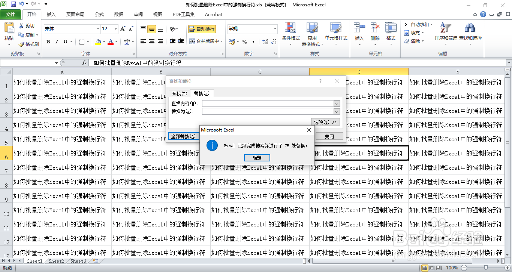Click the Delete cells (删除) icon
The width and height of the screenshot is (512, 272).
pyautogui.click(x=375, y=28)
